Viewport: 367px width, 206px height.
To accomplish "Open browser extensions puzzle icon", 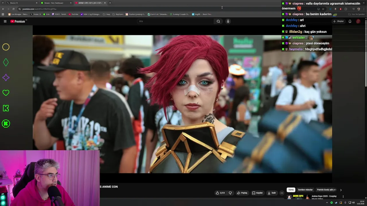I will pos(346,9).
